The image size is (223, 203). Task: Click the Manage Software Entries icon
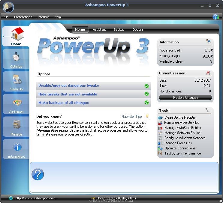click(x=160, y=133)
